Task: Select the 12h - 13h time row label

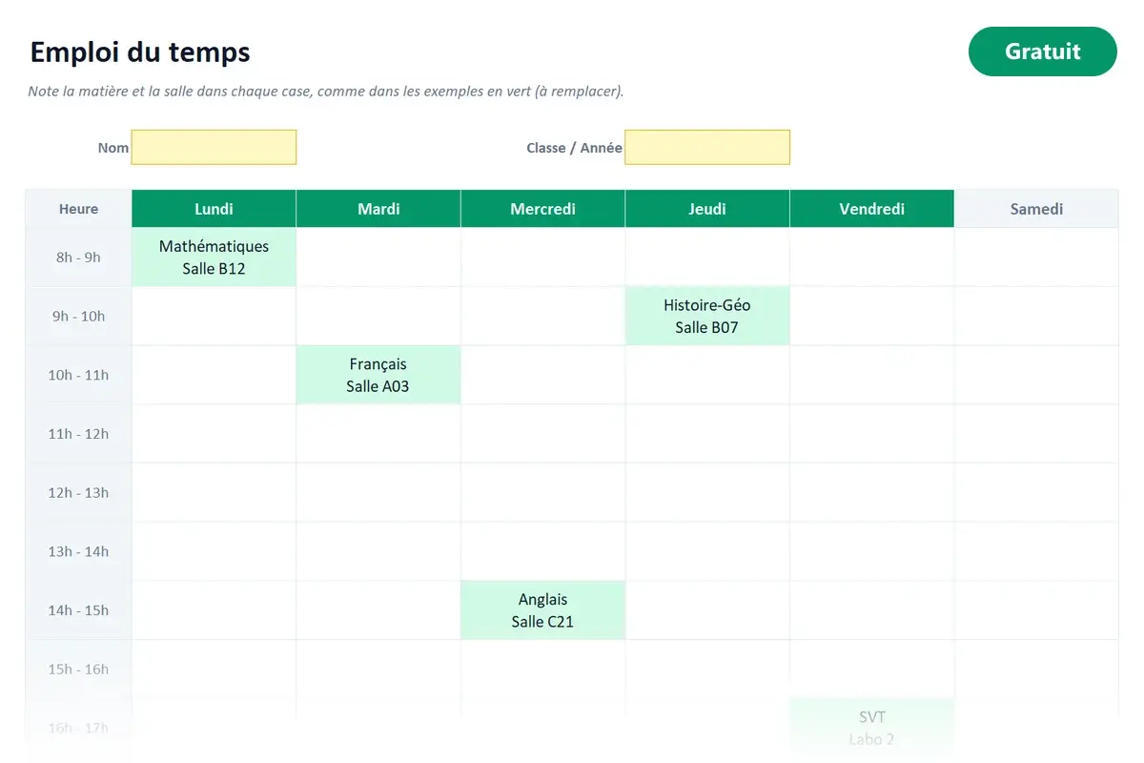Action: (78, 493)
